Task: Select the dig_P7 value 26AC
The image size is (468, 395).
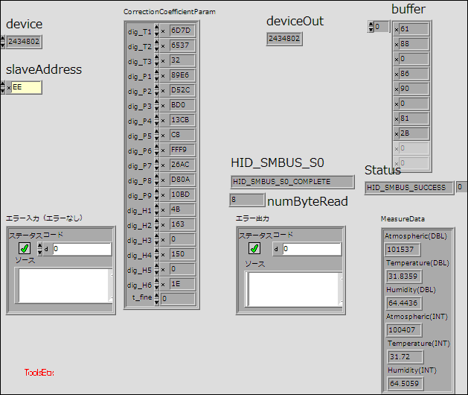Action: click(182, 165)
